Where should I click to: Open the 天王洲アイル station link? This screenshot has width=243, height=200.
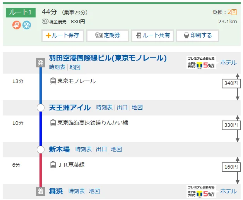(x=70, y=107)
